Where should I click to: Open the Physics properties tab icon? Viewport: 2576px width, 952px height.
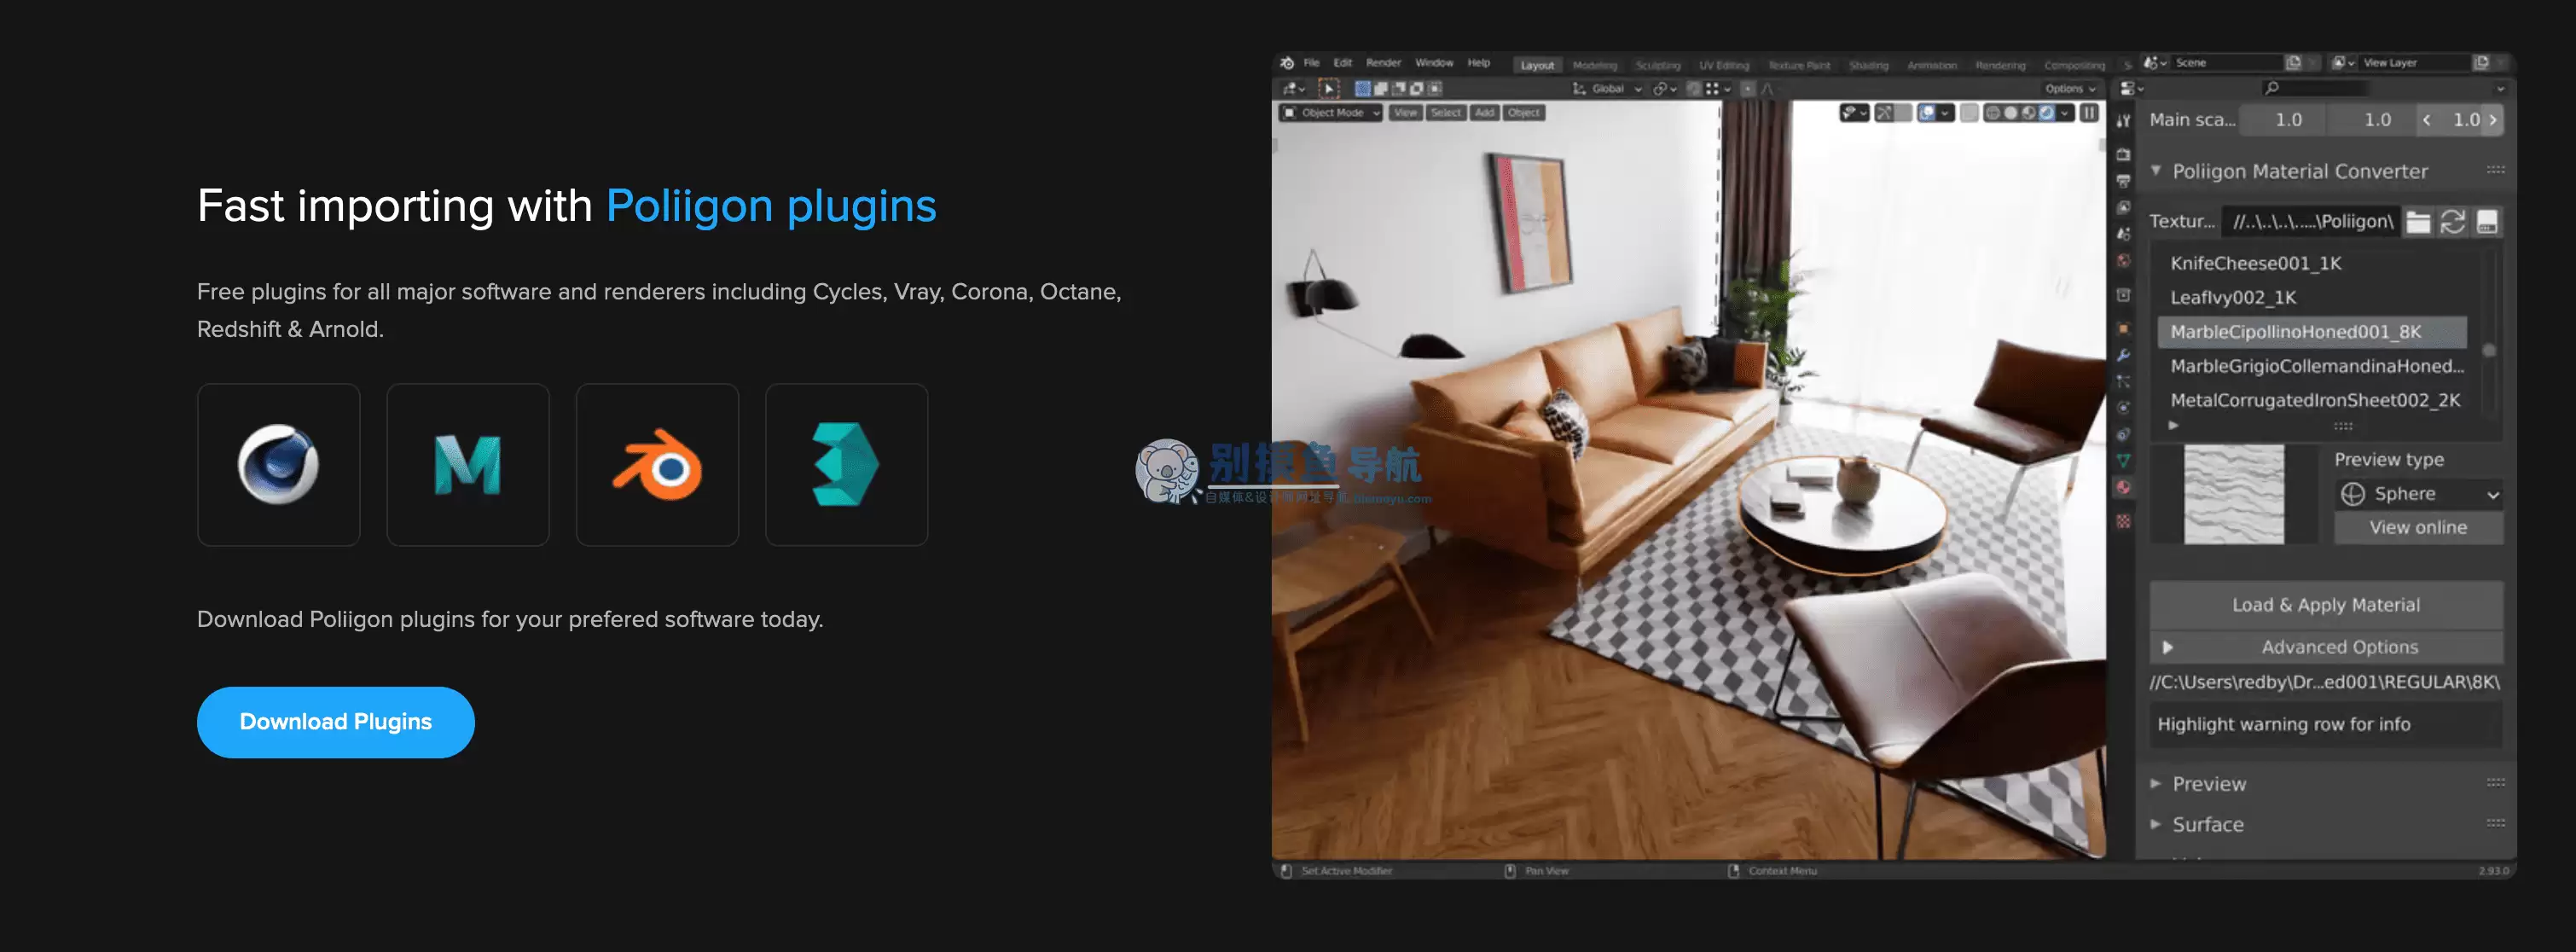pyautogui.click(x=2123, y=408)
